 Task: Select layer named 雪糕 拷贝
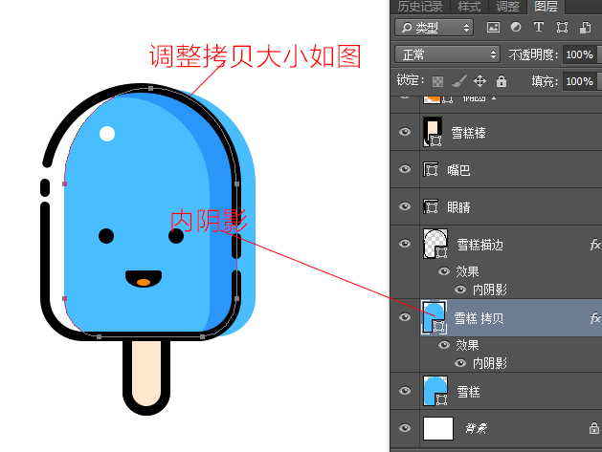coord(479,318)
